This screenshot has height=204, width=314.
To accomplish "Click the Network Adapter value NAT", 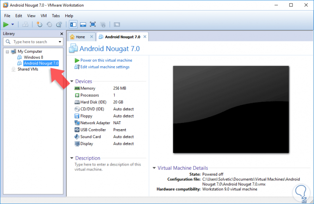I will coord(117,123).
